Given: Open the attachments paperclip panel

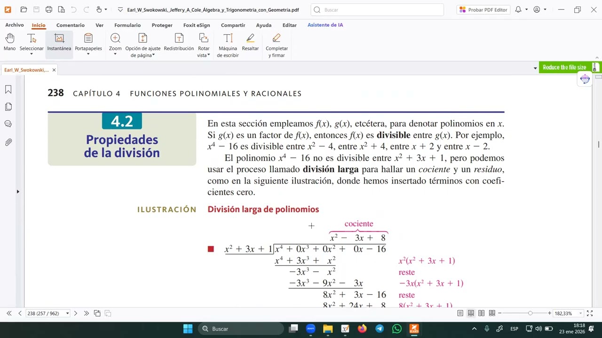Looking at the screenshot, I should (x=8, y=142).
